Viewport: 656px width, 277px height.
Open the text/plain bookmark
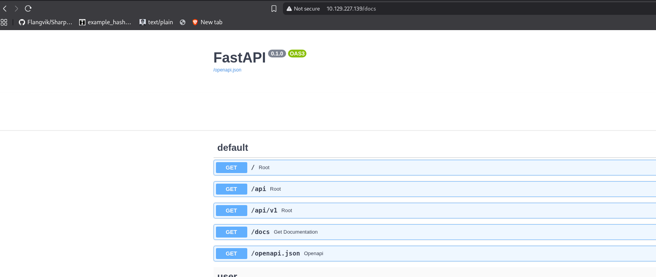156,22
